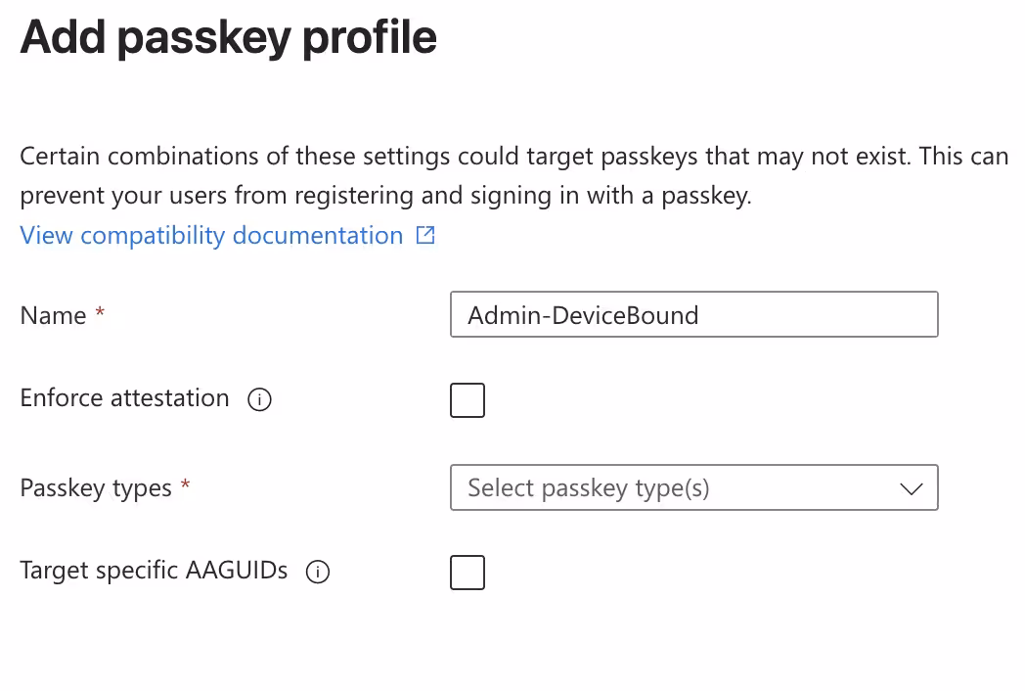
Task: Click the external link icon beside documentation link
Action: tap(425, 235)
